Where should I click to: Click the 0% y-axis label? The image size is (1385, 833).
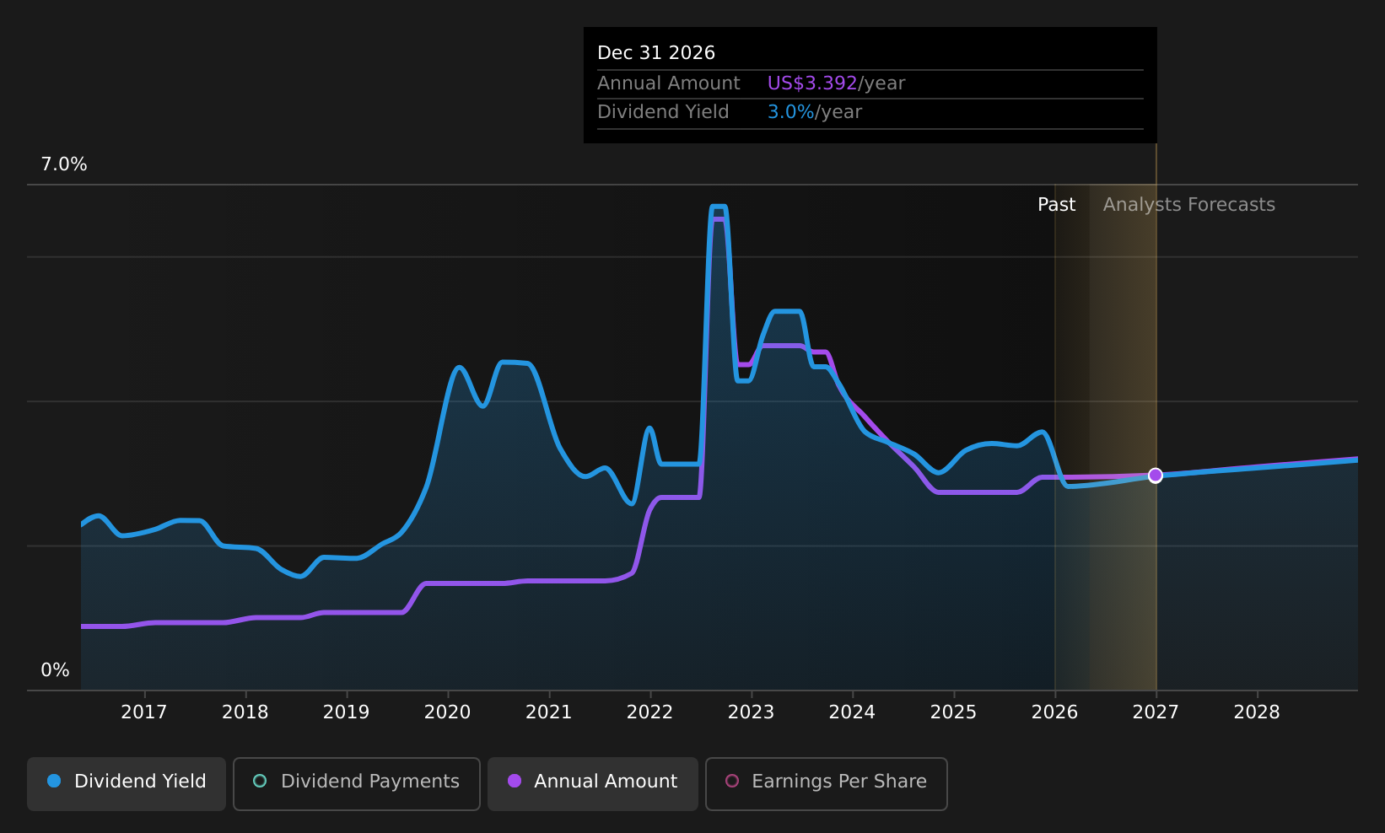[56, 670]
